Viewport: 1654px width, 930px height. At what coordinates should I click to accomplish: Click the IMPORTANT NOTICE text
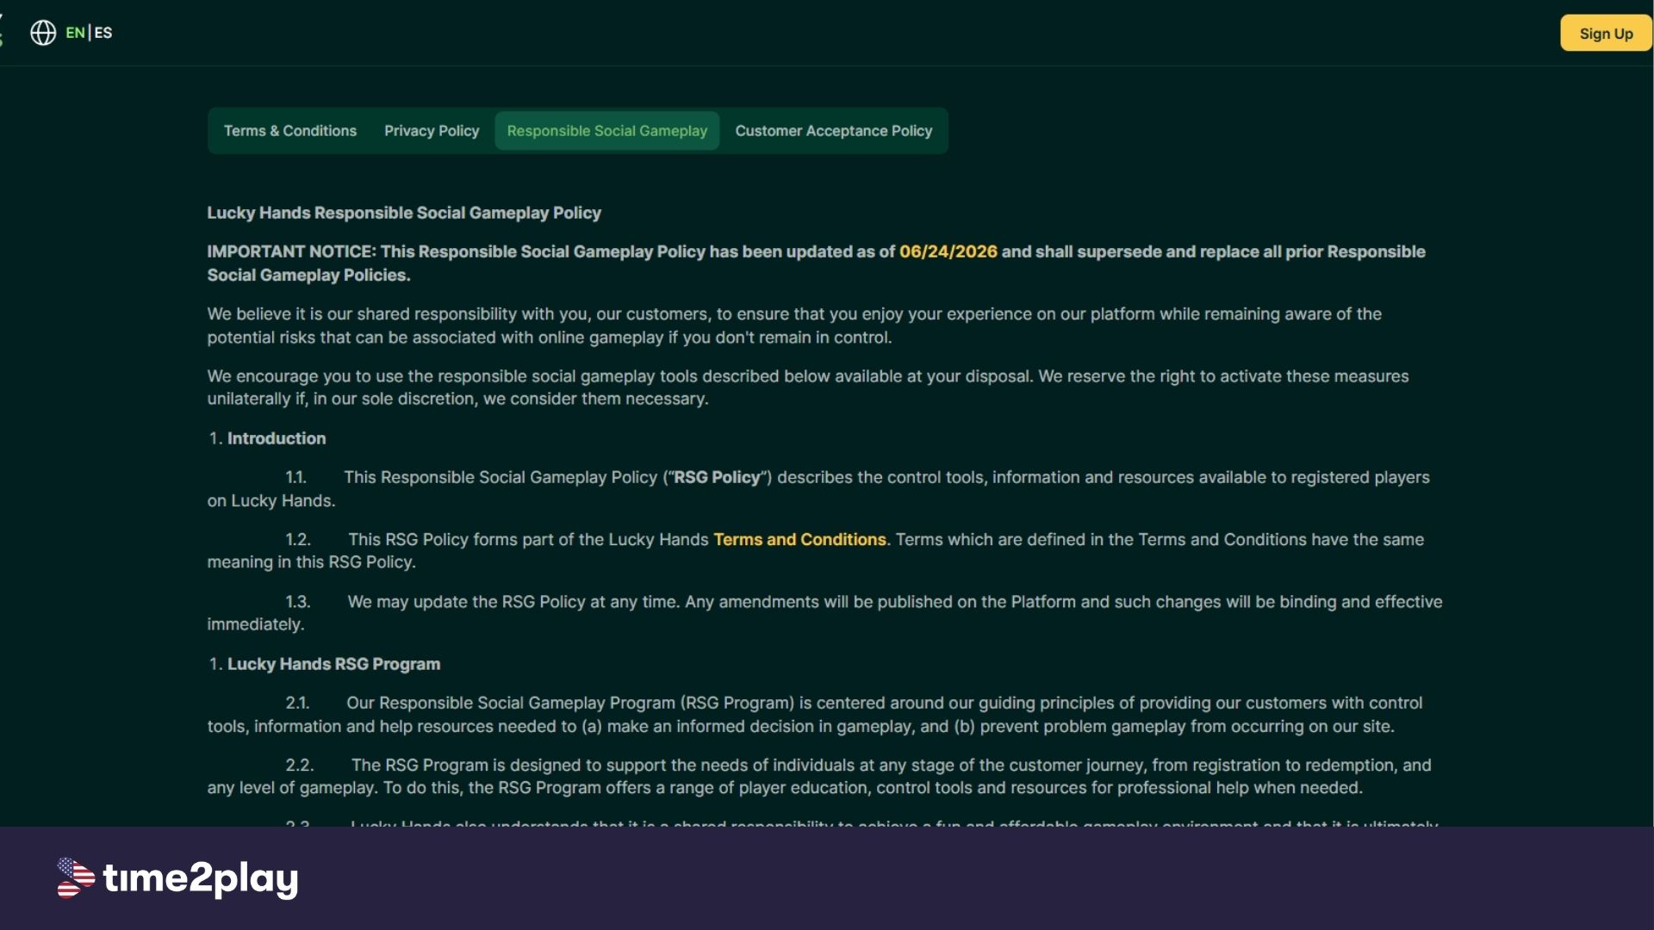[291, 251]
